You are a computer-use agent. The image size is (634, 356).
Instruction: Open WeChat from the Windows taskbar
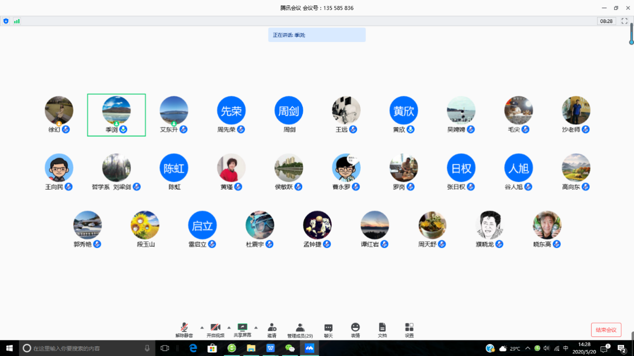point(290,348)
